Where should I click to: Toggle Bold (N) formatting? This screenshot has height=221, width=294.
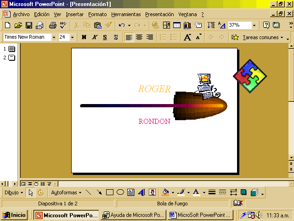point(84,37)
